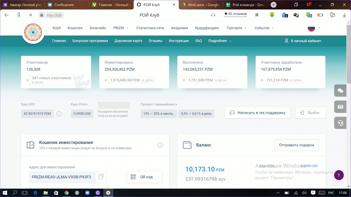
Task: Expand the Торговля dropdown menu
Action: coord(236,28)
